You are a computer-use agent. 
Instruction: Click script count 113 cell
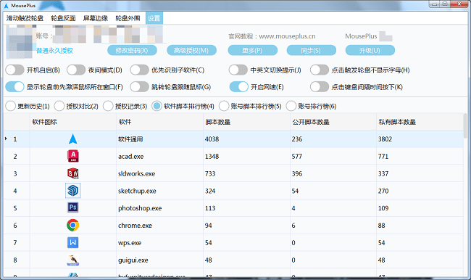(x=246, y=208)
